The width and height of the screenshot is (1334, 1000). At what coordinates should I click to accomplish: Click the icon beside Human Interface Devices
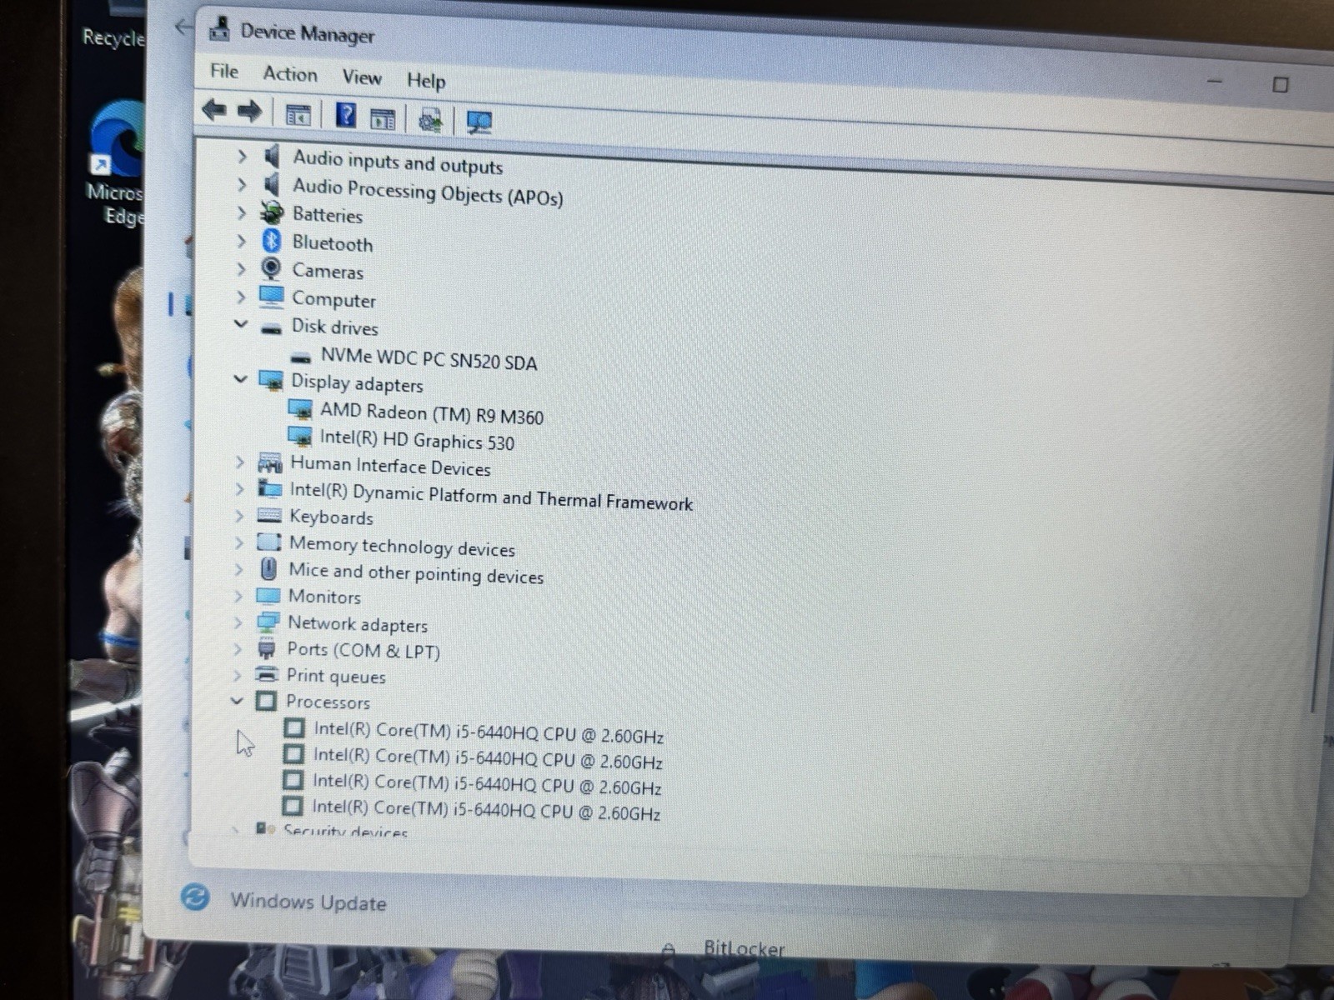269,462
